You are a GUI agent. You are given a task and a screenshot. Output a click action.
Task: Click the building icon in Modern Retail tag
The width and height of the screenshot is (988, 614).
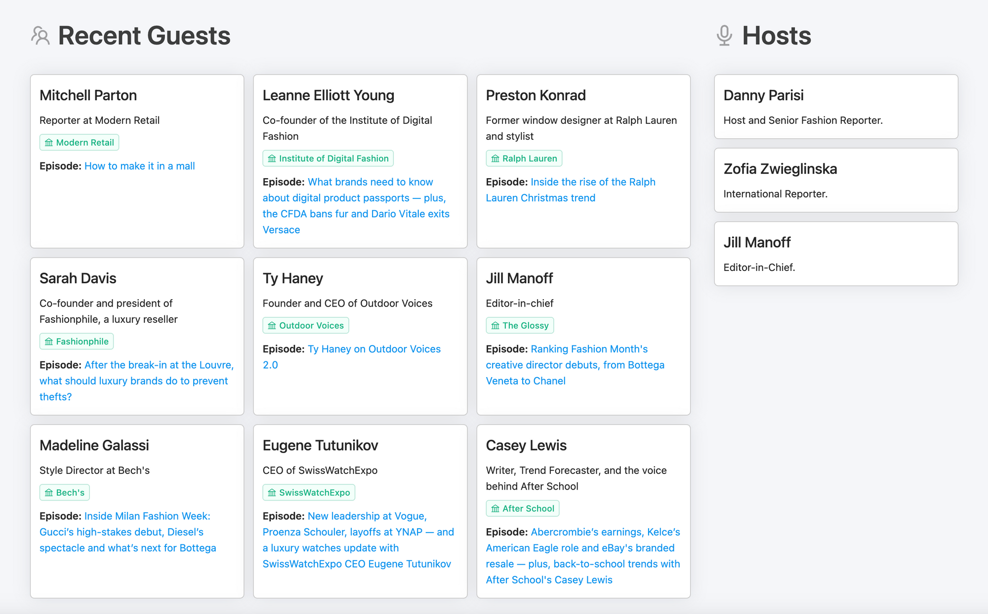[49, 143]
